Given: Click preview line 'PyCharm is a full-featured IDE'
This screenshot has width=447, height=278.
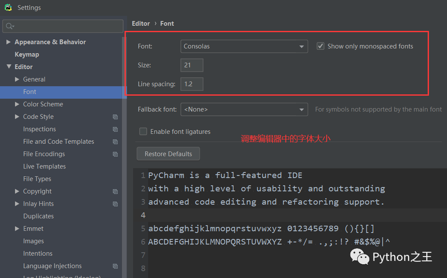Looking at the screenshot, I should click(x=225, y=175).
